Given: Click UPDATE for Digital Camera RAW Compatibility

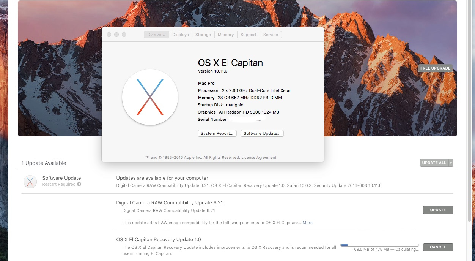Looking at the screenshot, I should pos(438,210).
